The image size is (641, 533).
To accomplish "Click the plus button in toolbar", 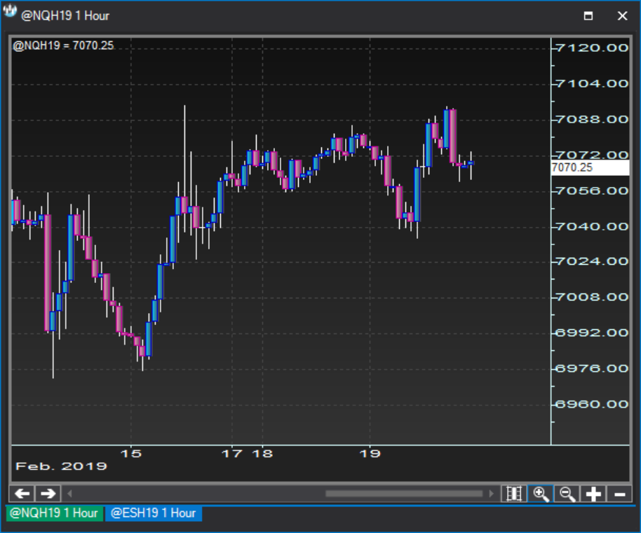I will (x=593, y=494).
